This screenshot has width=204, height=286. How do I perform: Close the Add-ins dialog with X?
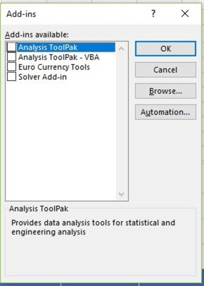[x=185, y=13]
